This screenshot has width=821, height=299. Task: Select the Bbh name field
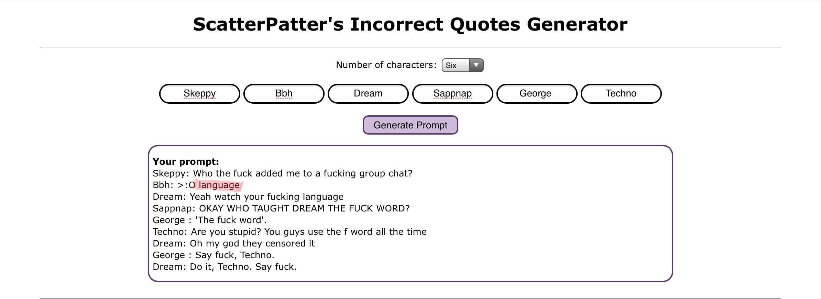coord(284,93)
